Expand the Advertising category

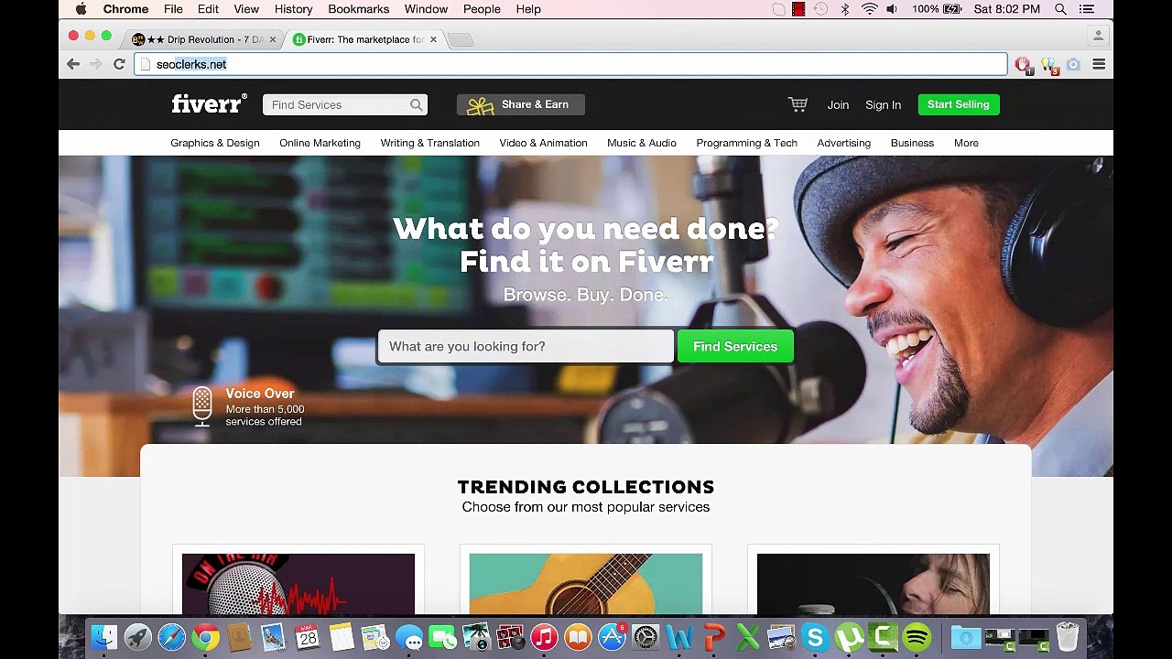click(844, 143)
